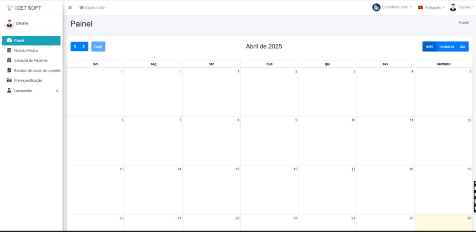476x232 pixels.
Task: Switch calendar to semana view
Action: click(447, 46)
